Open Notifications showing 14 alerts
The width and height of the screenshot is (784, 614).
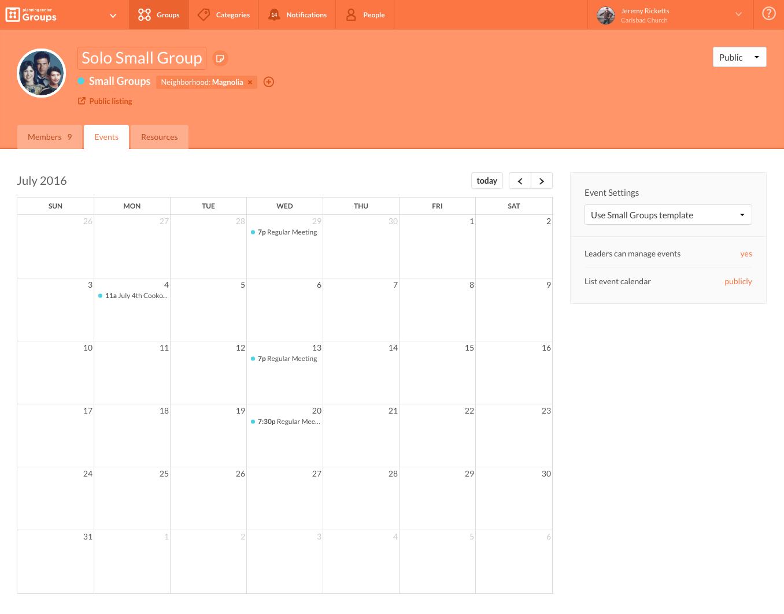click(x=297, y=14)
